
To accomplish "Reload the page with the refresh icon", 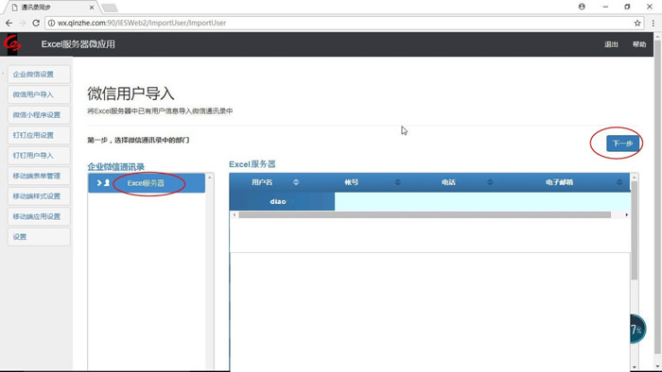I will coord(36,24).
